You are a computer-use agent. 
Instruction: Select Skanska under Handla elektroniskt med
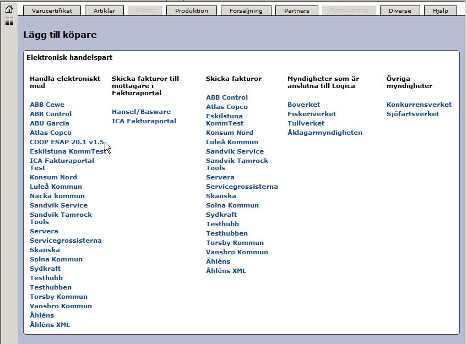pyautogui.click(x=45, y=250)
